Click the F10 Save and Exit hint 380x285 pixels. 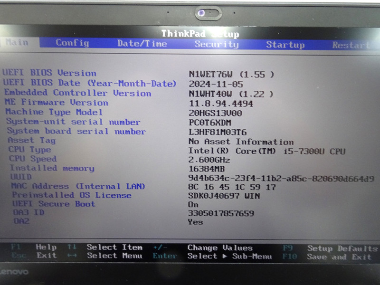point(327,256)
